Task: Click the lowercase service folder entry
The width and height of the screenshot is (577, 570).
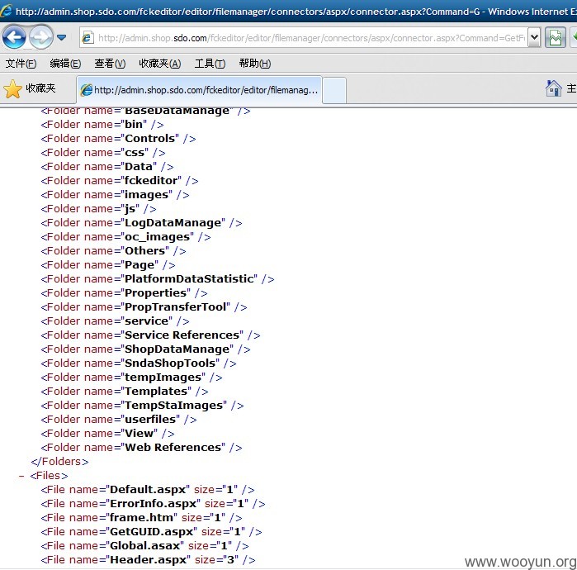Action: (115, 321)
